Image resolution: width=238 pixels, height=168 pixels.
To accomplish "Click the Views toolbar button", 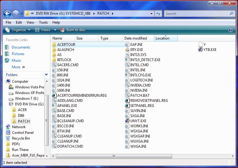I will pos(43,30).
